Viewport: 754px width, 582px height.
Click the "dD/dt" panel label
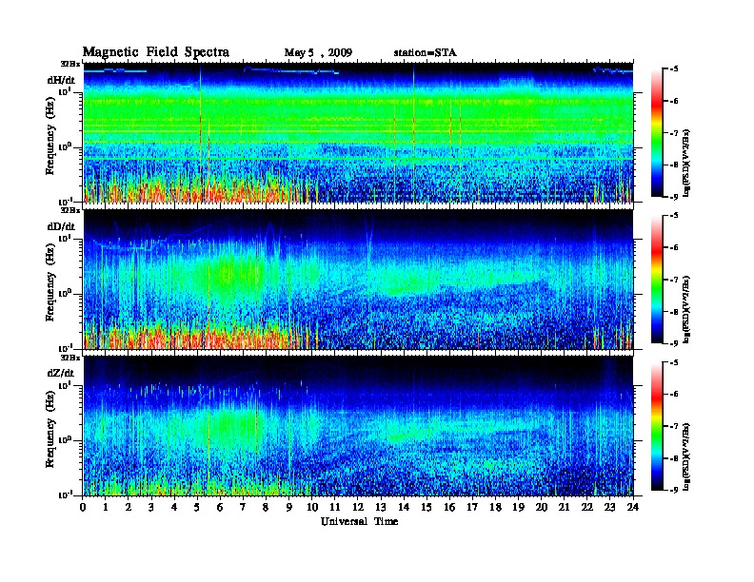click(x=61, y=226)
